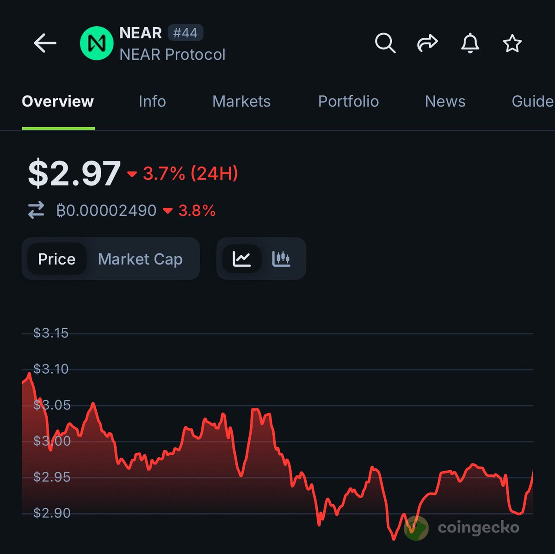The image size is (555, 554).
Task: Share NEAR with the share arrow
Action: (x=427, y=43)
